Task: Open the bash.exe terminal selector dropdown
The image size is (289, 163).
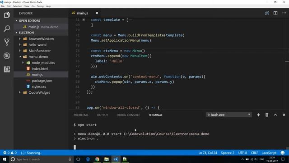Action: (x=228, y=115)
